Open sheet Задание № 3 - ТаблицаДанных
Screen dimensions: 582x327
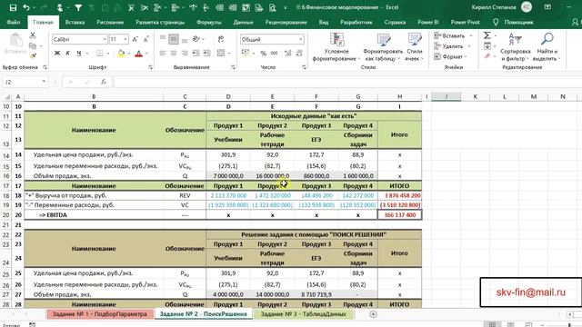(x=303, y=314)
